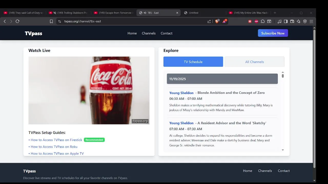
Task: Click the browser forward arrow
Action: click(11, 21)
